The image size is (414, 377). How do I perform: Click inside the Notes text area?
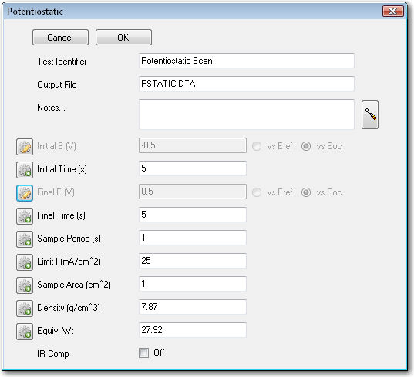247,115
